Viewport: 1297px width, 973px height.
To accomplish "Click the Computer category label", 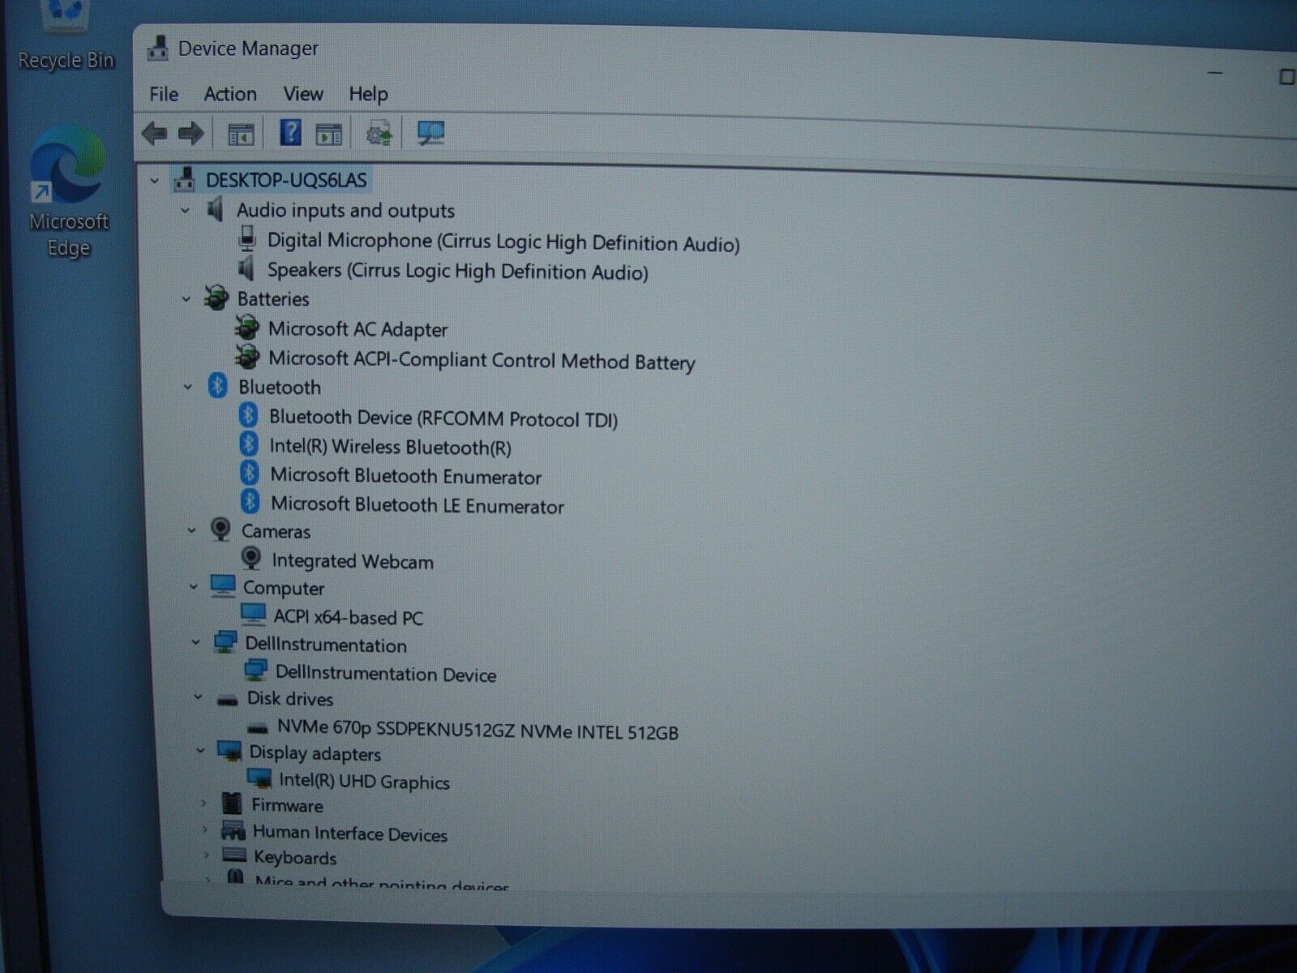I will pyautogui.click(x=284, y=589).
